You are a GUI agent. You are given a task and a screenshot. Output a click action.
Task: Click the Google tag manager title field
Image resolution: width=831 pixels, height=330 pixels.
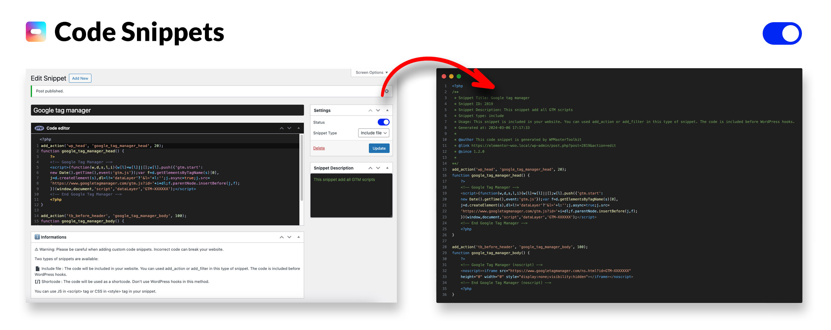pos(167,110)
